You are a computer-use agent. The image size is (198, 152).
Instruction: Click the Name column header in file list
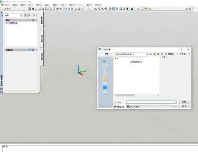point(116,58)
